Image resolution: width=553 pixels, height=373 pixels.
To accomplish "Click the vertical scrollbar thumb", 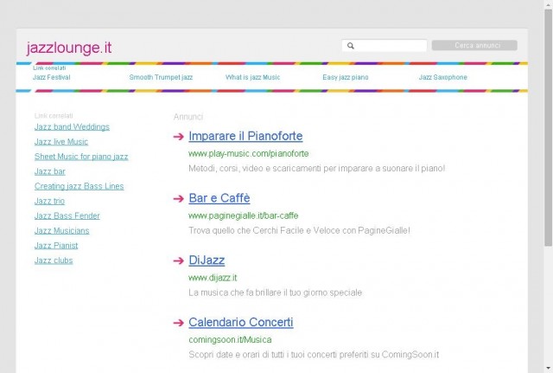I will tap(548, 127).
